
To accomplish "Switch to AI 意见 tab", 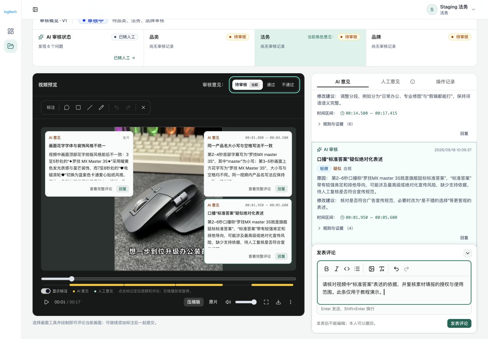I will point(343,82).
